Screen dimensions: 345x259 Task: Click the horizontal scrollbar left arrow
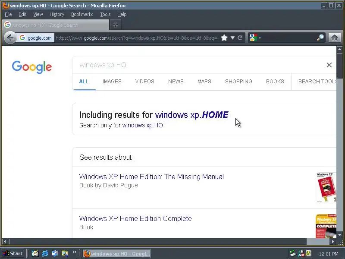click(5, 242)
